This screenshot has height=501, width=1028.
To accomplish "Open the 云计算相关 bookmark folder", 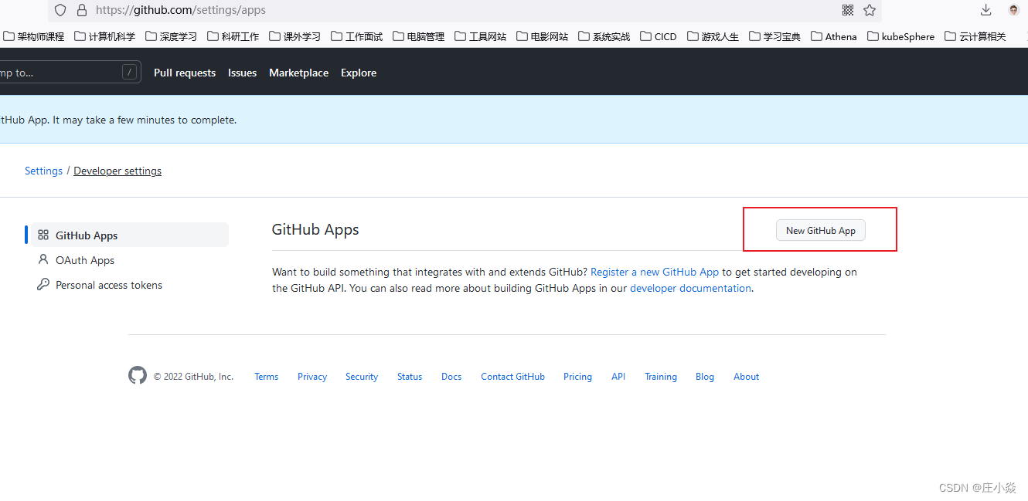I will tap(975, 36).
